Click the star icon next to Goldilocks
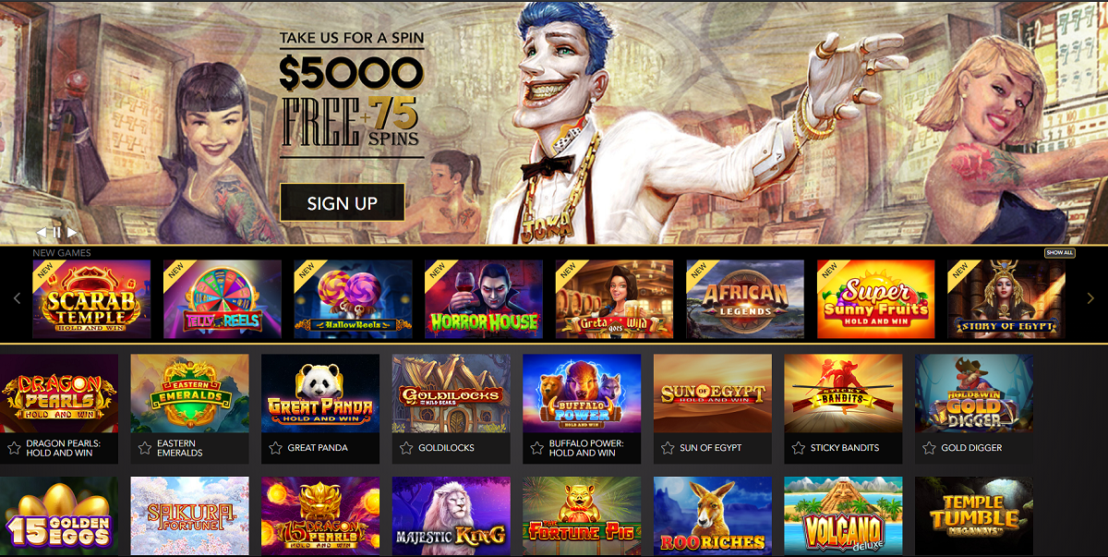This screenshot has width=1108, height=557. tap(407, 448)
